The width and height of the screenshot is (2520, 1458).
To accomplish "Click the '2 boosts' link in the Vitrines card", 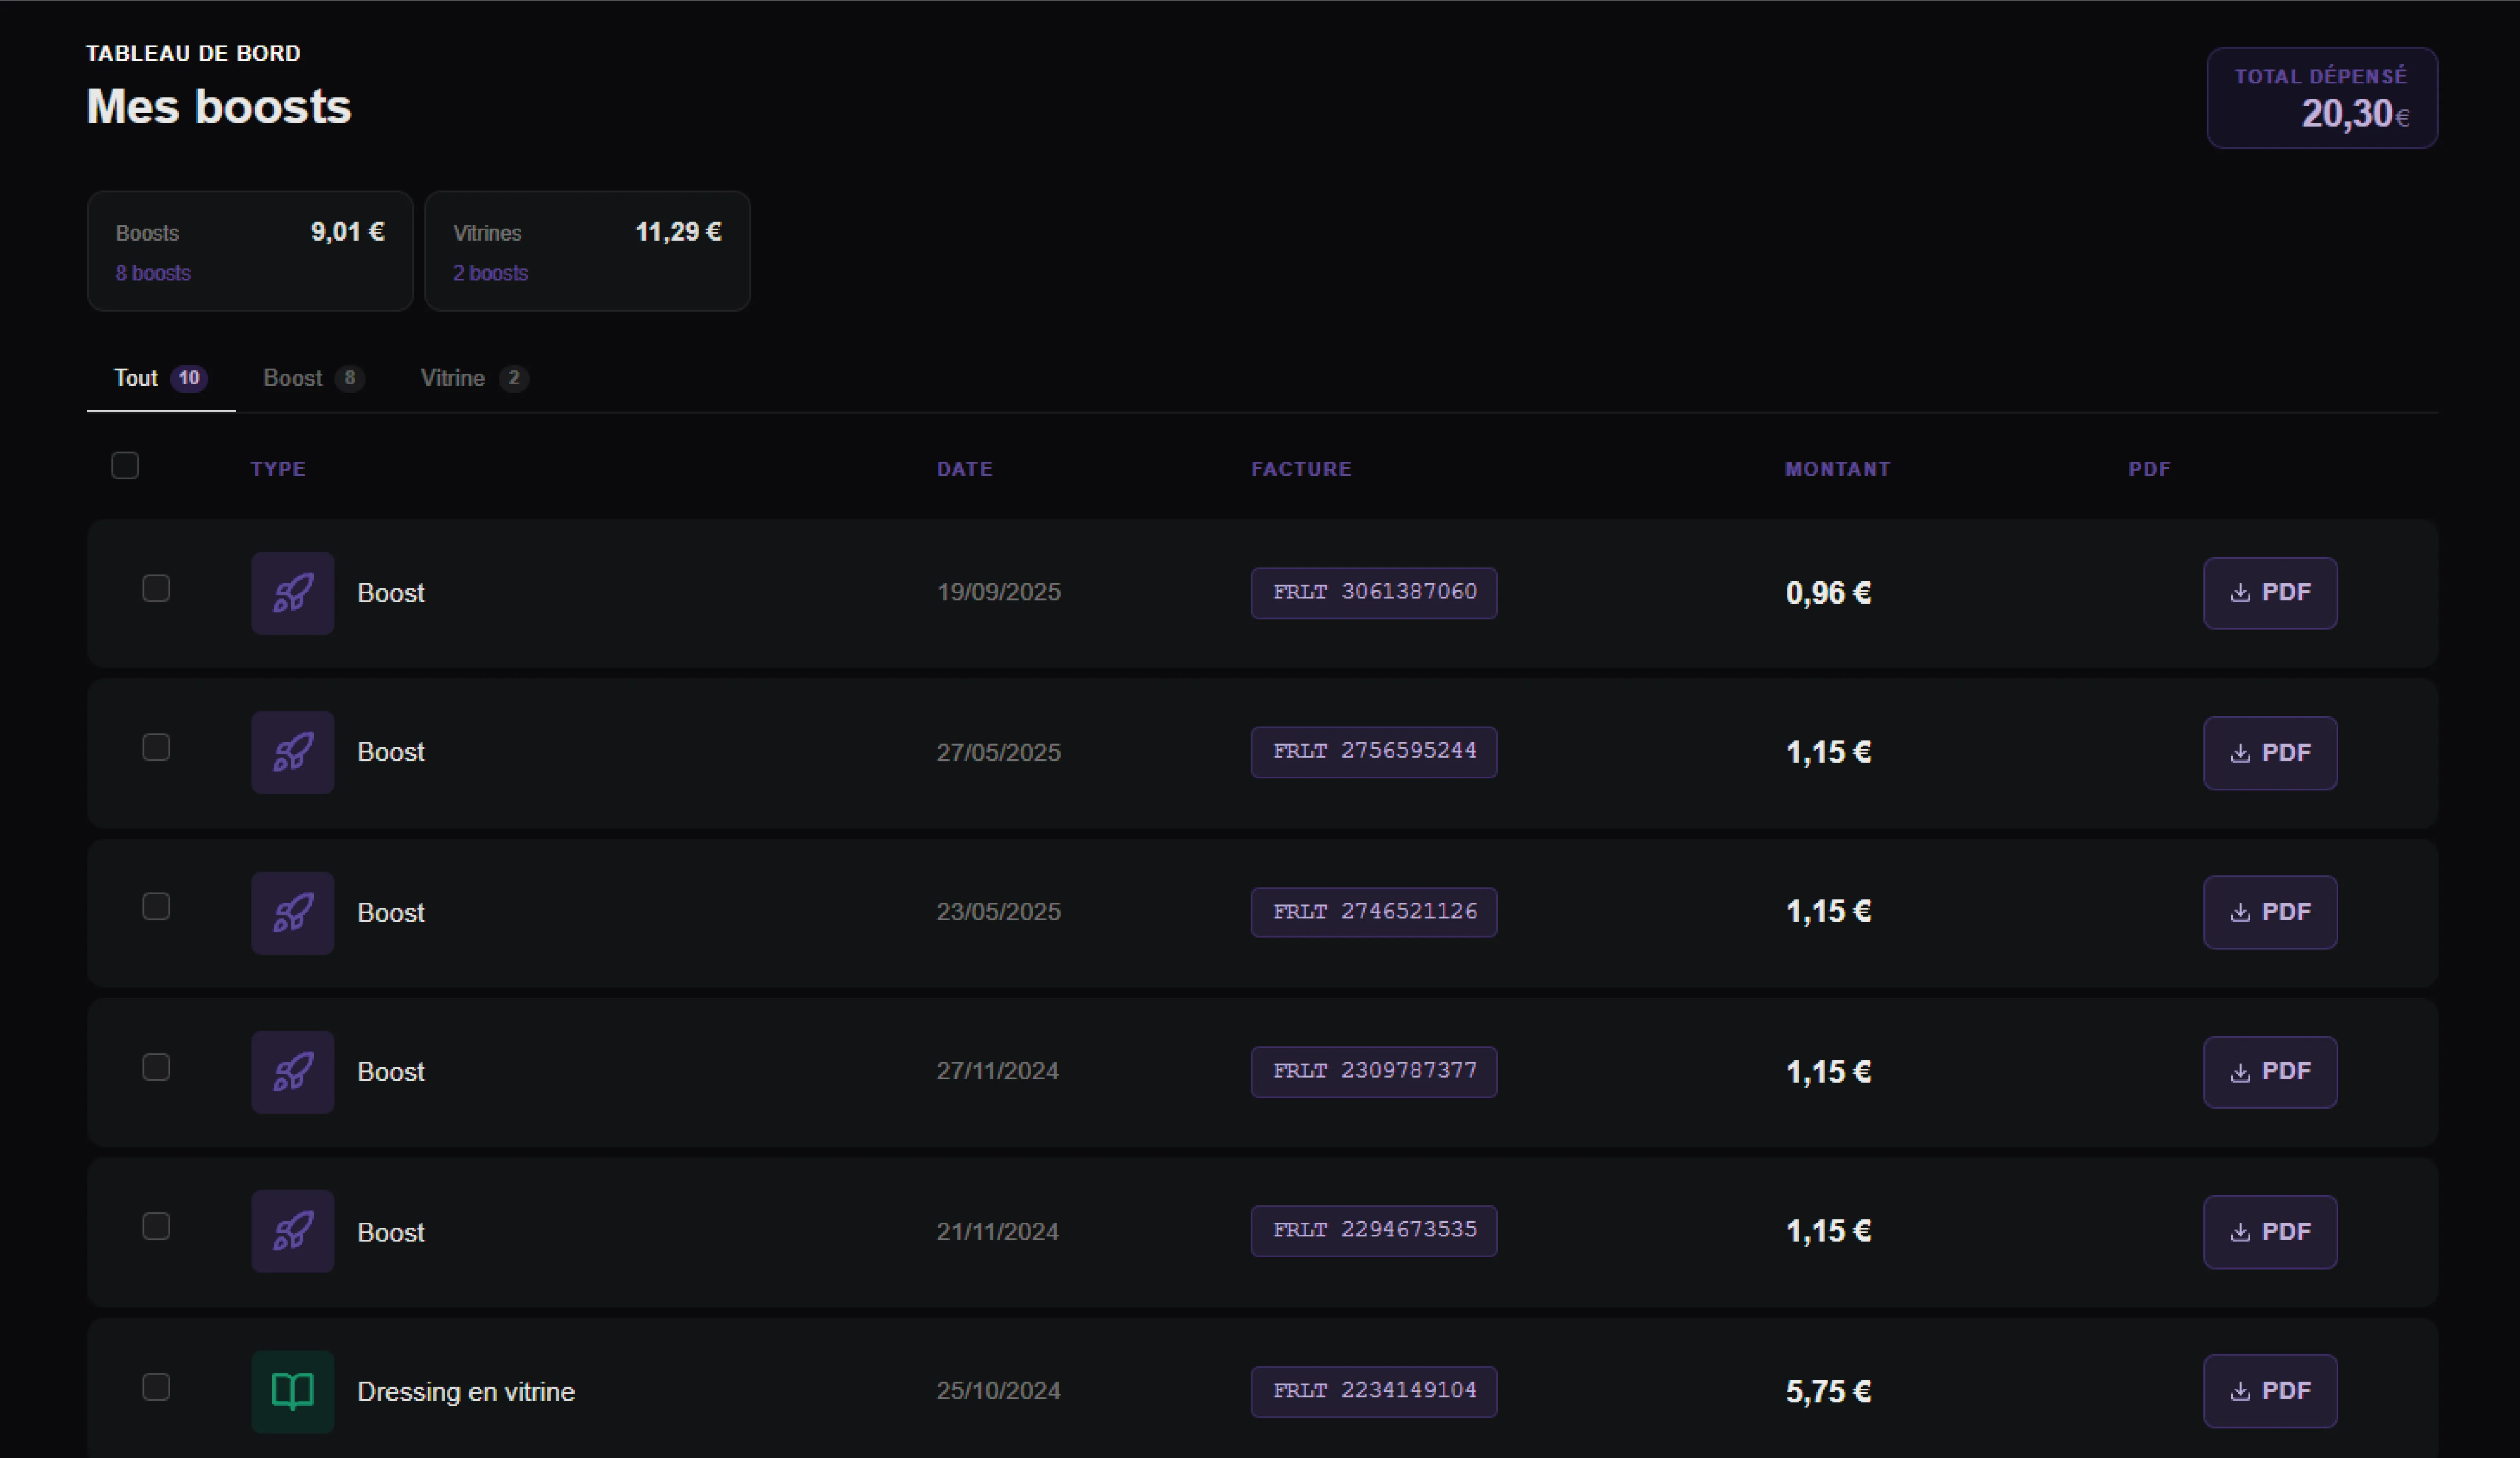I will pos(490,273).
